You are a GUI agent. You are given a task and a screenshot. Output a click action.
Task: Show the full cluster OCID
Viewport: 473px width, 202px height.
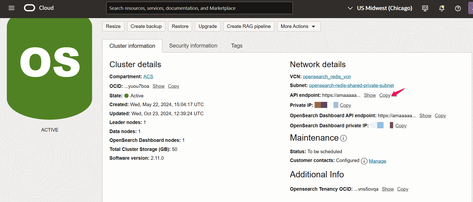click(x=158, y=86)
